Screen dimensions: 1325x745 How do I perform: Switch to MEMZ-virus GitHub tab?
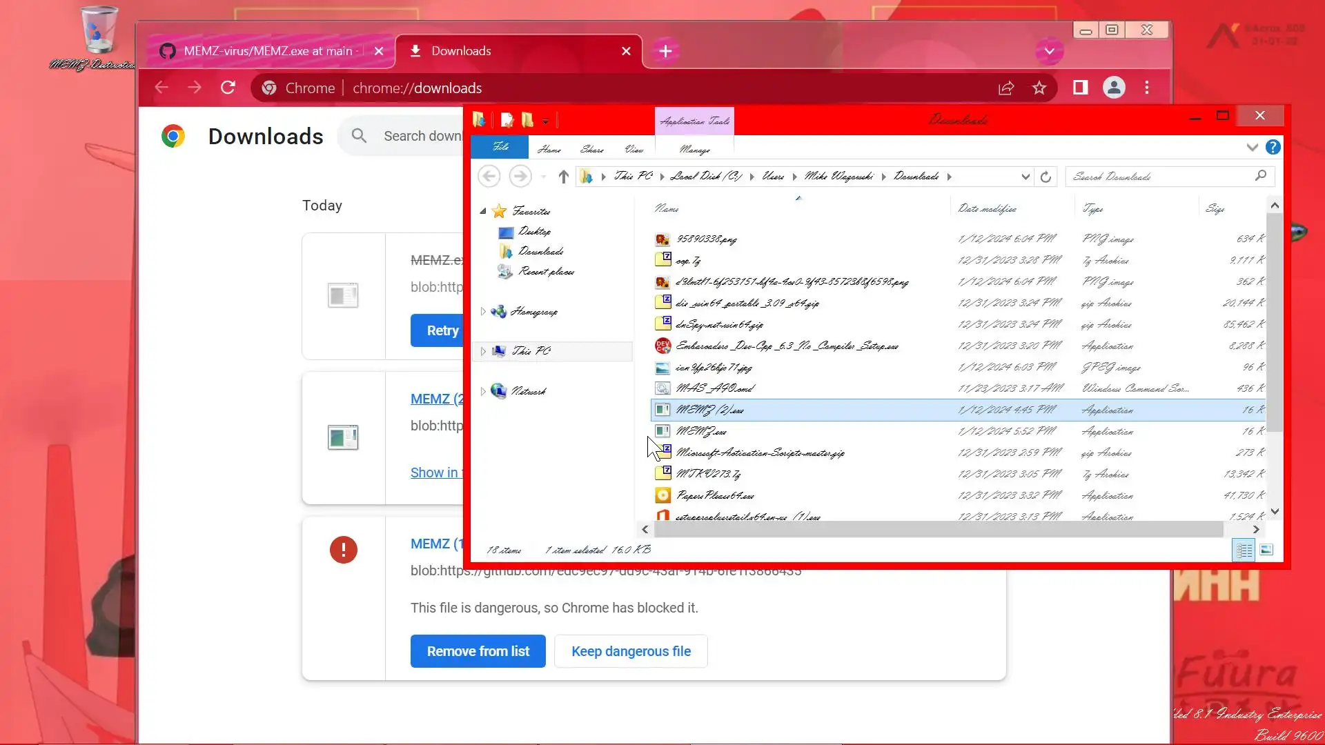268,51
